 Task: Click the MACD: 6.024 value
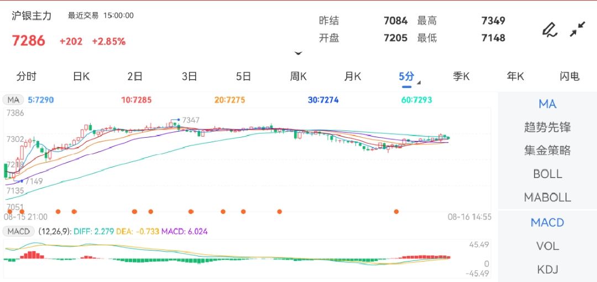(x=185, y=231)
